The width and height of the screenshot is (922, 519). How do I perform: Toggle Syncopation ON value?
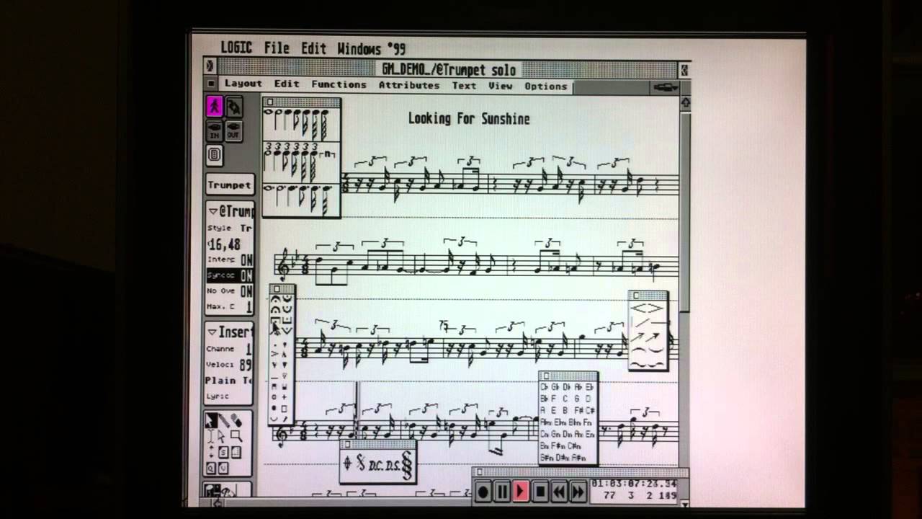pos(246,275)
